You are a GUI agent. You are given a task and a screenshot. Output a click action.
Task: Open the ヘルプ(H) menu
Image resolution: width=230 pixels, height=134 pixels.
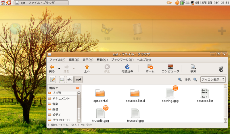click(144, 60)
